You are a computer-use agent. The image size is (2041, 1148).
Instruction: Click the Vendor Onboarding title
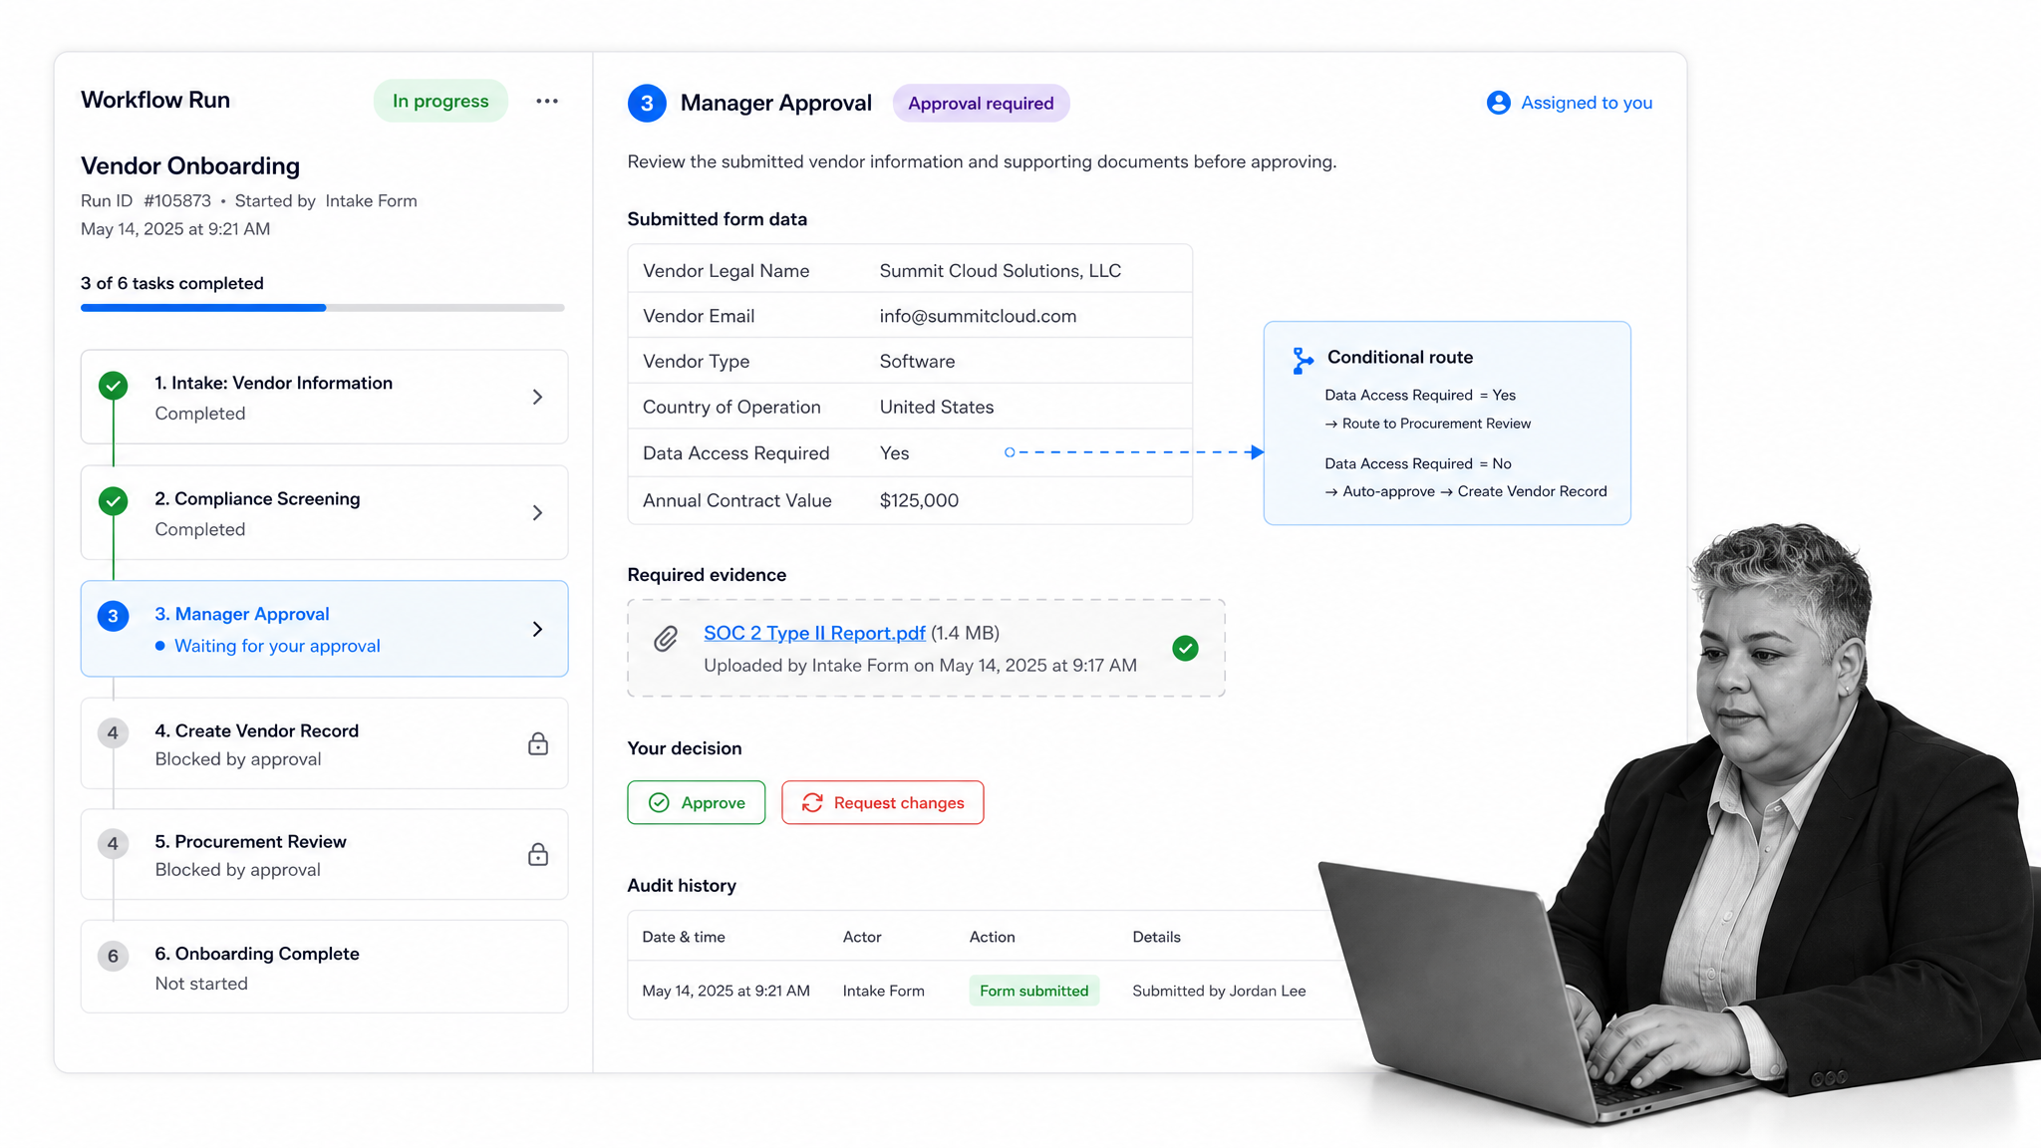click(x=190, y=165)
